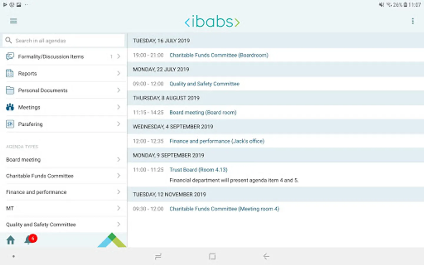Open Quality and Safety Committee 22 July meeting

pyautogui.click(x=204, y=84)
